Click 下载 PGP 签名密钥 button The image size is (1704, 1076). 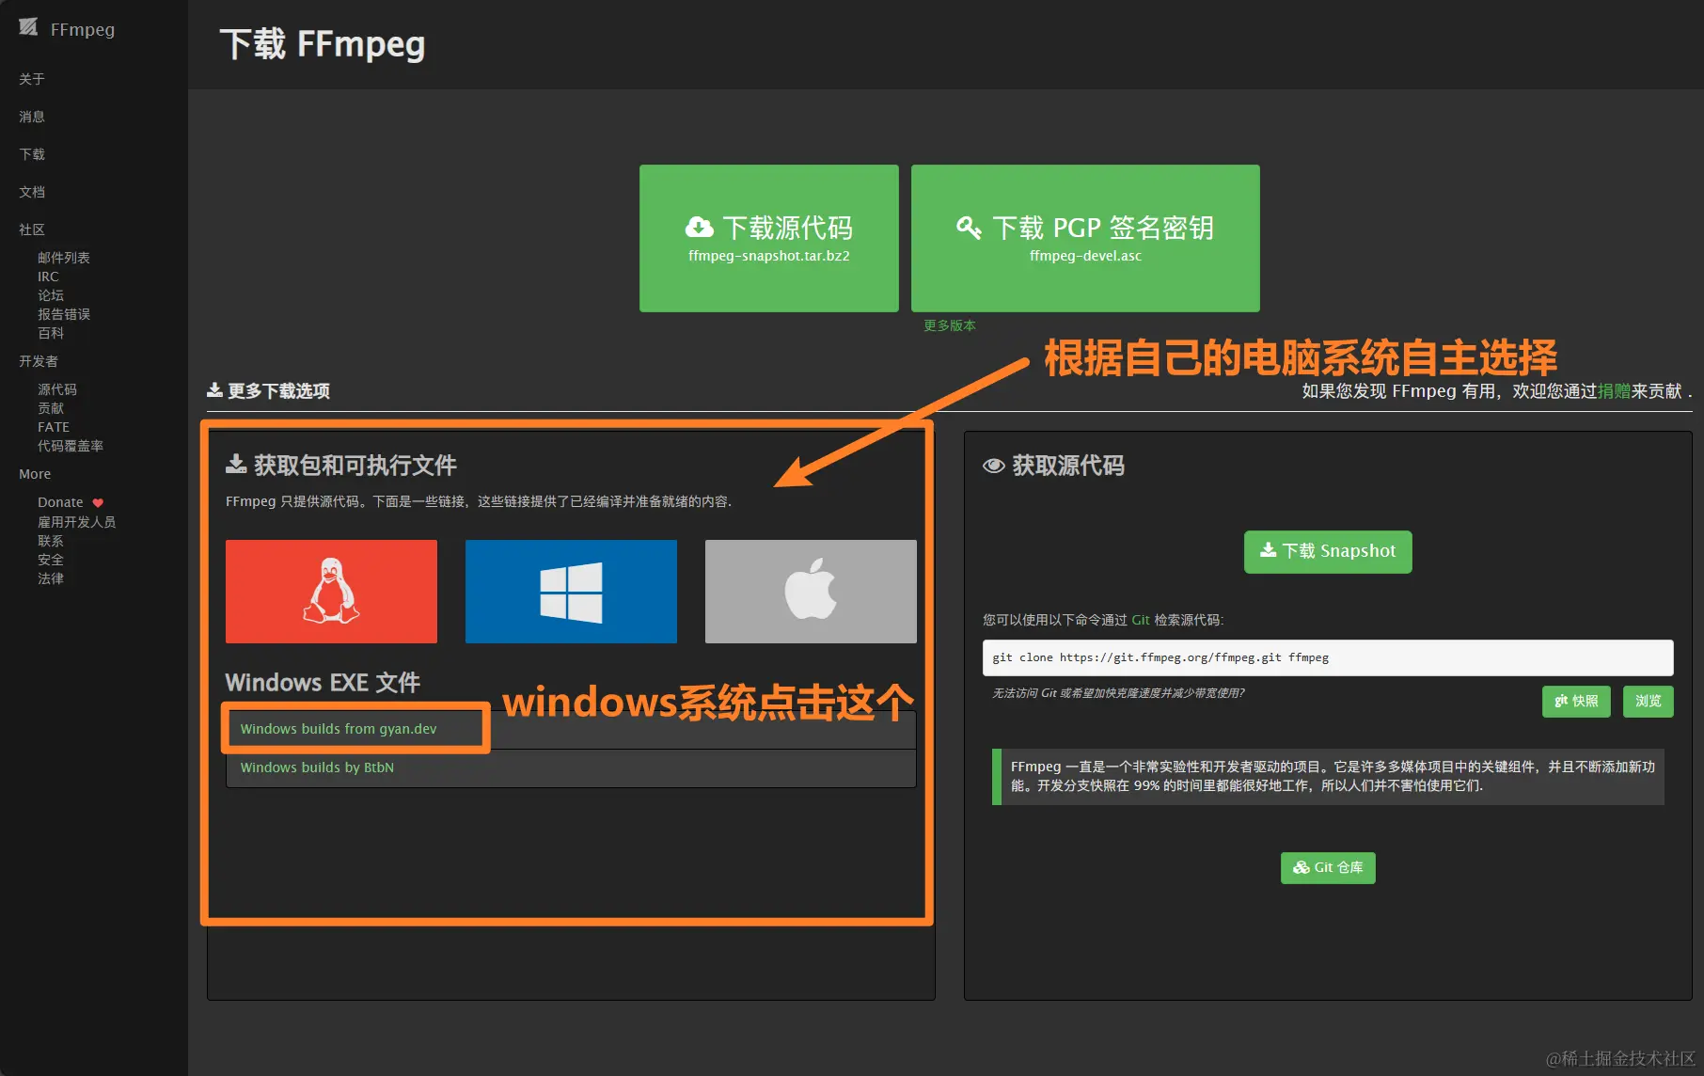1085,238
